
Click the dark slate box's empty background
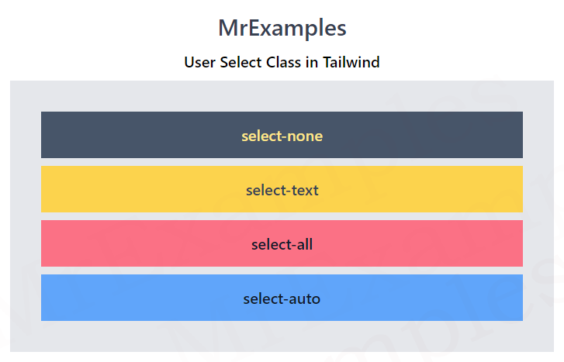click(x=126, y=135)
